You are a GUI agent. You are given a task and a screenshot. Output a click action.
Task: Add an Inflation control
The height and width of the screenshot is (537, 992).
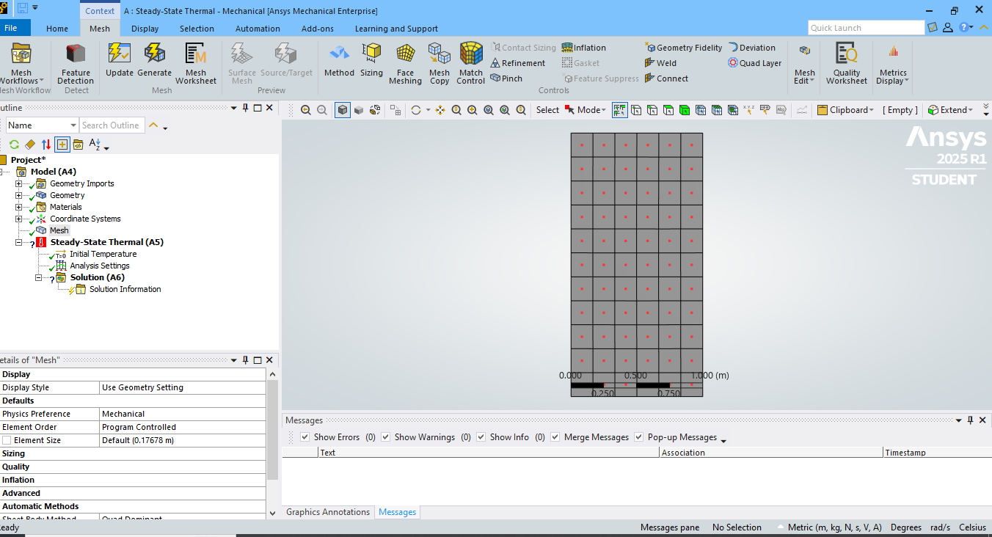(x=584, y=48)
